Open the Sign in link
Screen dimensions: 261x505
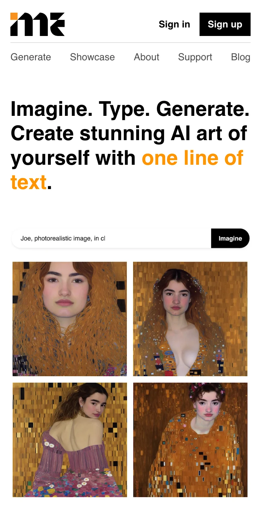(174, 24)
